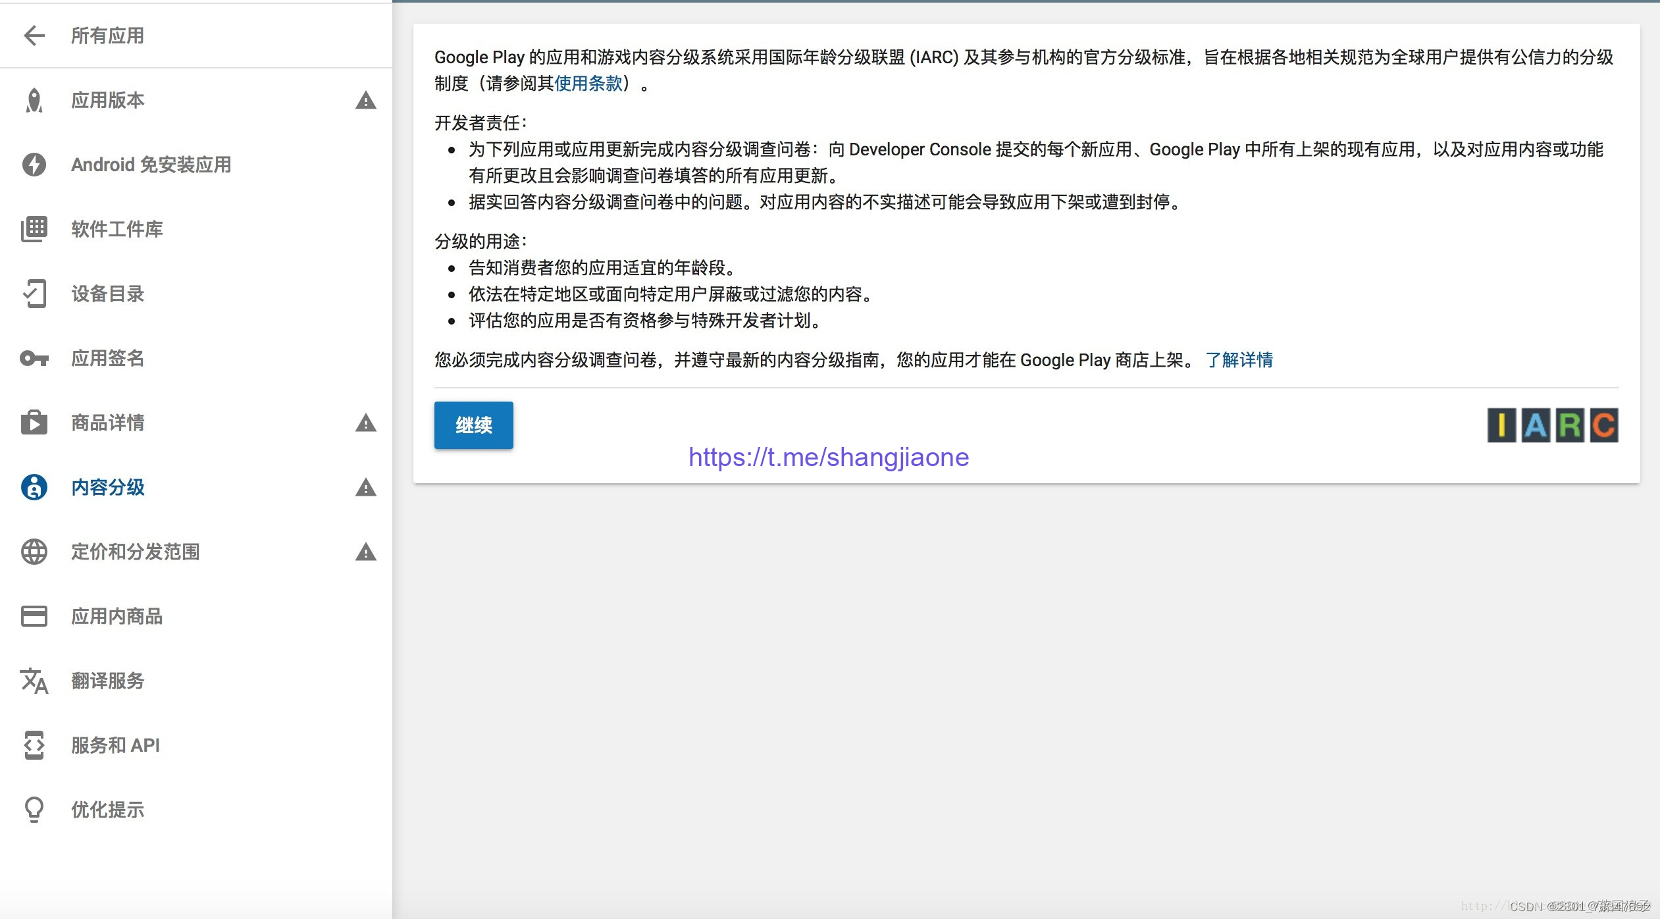Click the credit card 应用内商品 icon
This screenshot has width=1660, height=919.
(34, 616)
